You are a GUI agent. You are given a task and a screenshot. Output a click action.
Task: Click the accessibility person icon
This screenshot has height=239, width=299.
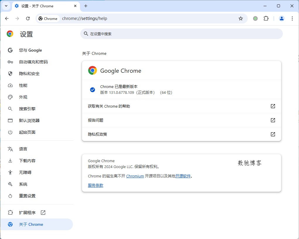(10, 172)
